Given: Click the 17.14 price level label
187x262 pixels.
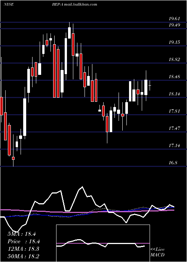Looking at the screenshot, I should [174, 146].
